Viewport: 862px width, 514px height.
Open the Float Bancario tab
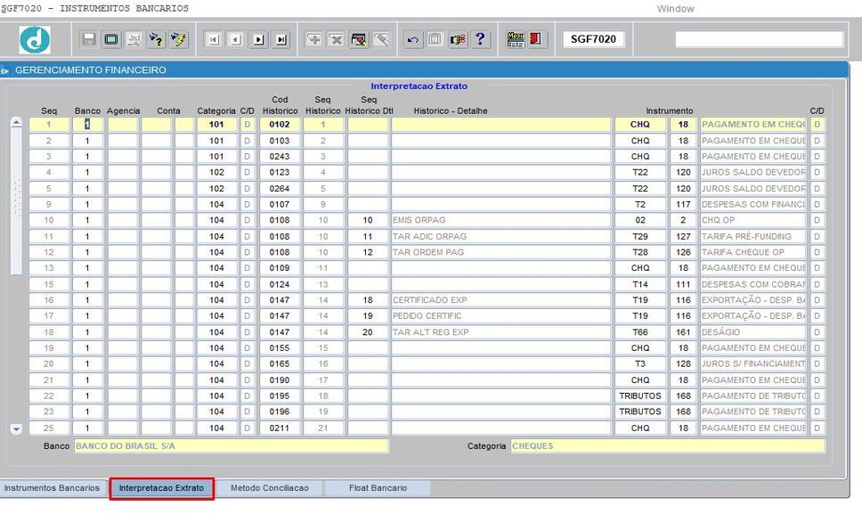[378, 488]
